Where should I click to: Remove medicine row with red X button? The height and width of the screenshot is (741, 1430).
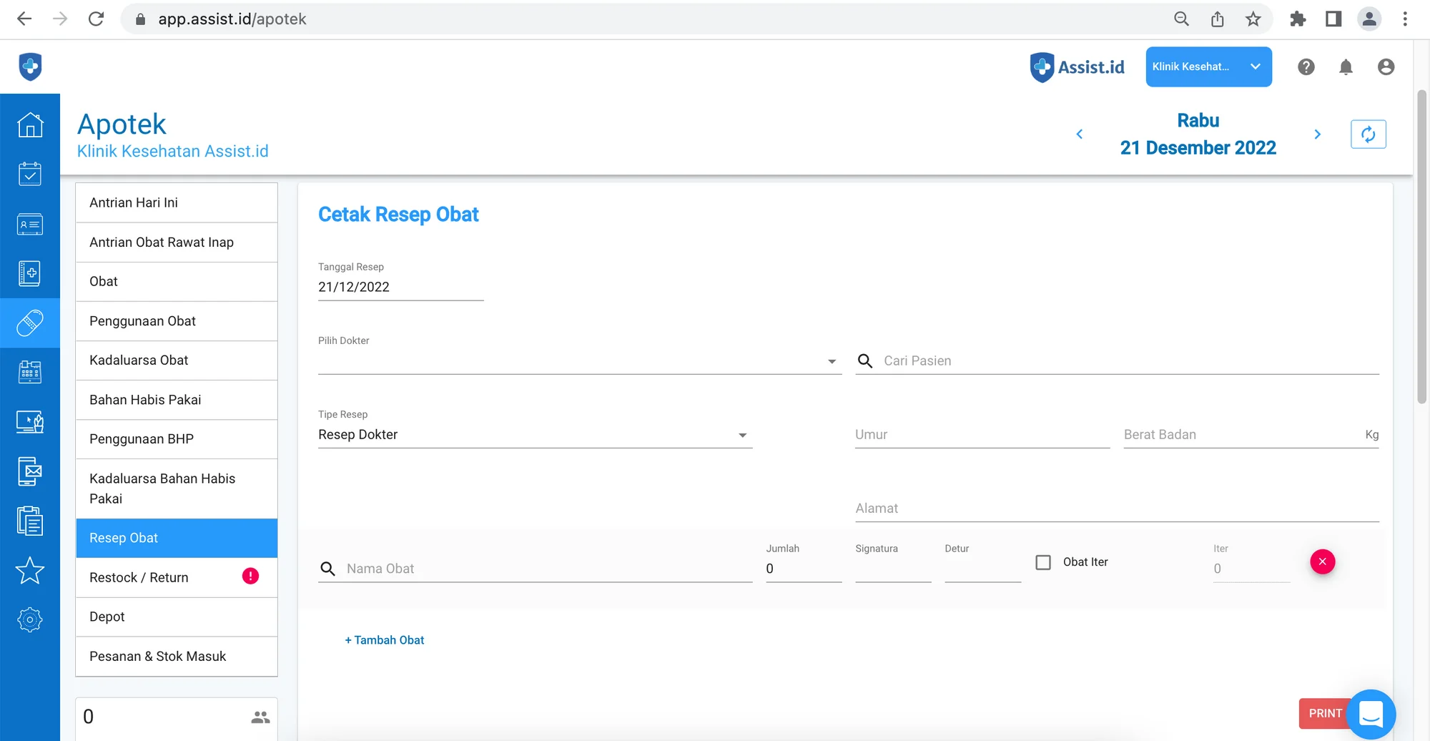point(1323,561)
